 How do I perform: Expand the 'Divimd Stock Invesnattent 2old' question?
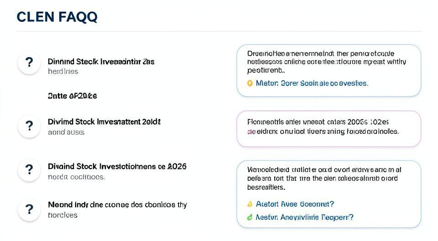point(104,122)
